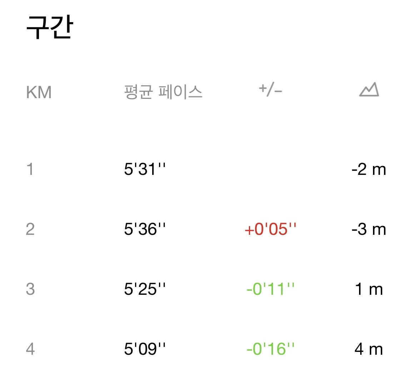This screenshot has width=418, height=384.
Task: Tap the green -0'16'' pace difference
Action: (x=270, y=349)
